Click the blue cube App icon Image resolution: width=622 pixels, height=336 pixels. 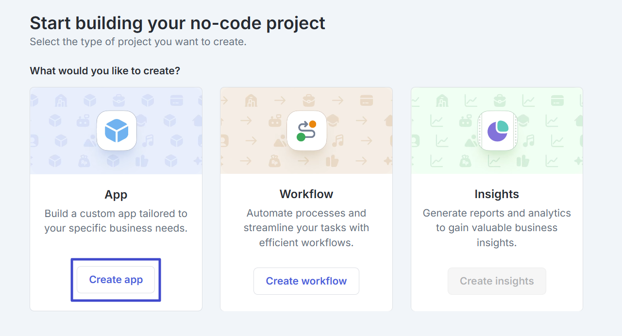(x=117, y=131)
